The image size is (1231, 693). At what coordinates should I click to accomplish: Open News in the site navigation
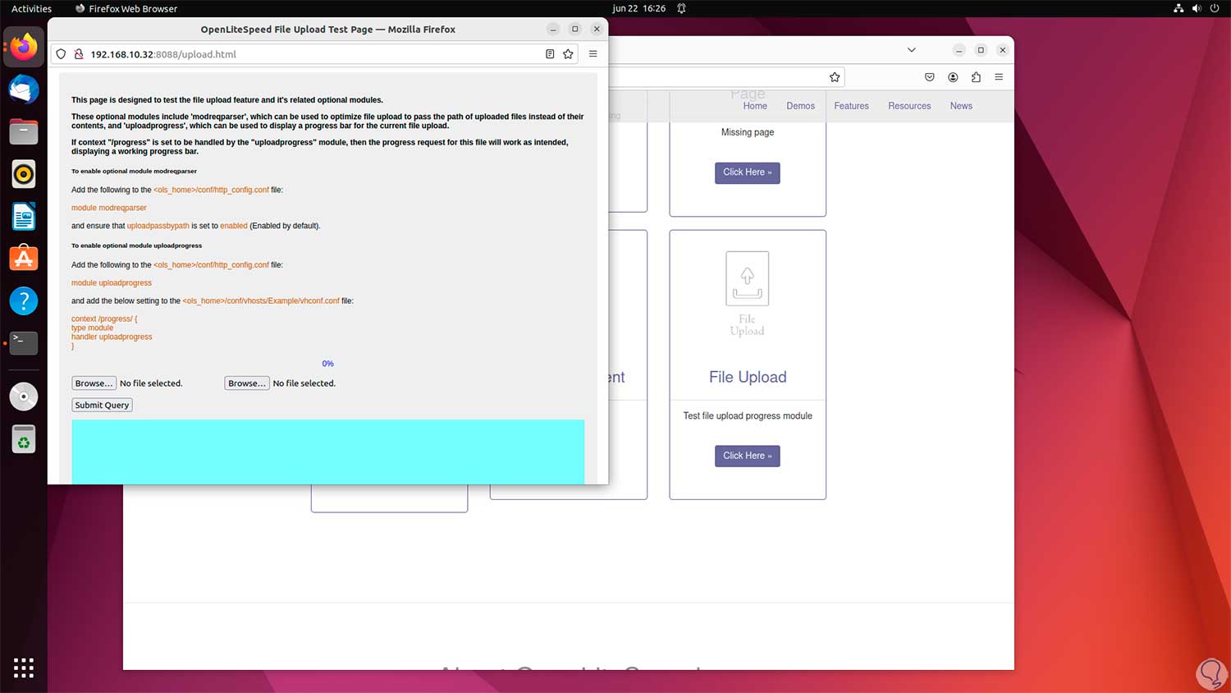pos(961,106)
